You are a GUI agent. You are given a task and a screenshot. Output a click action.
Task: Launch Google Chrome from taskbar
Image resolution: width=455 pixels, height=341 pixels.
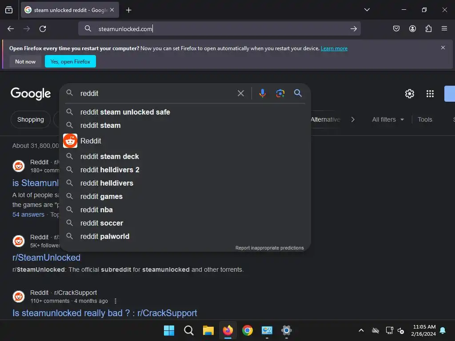(247, 330)
